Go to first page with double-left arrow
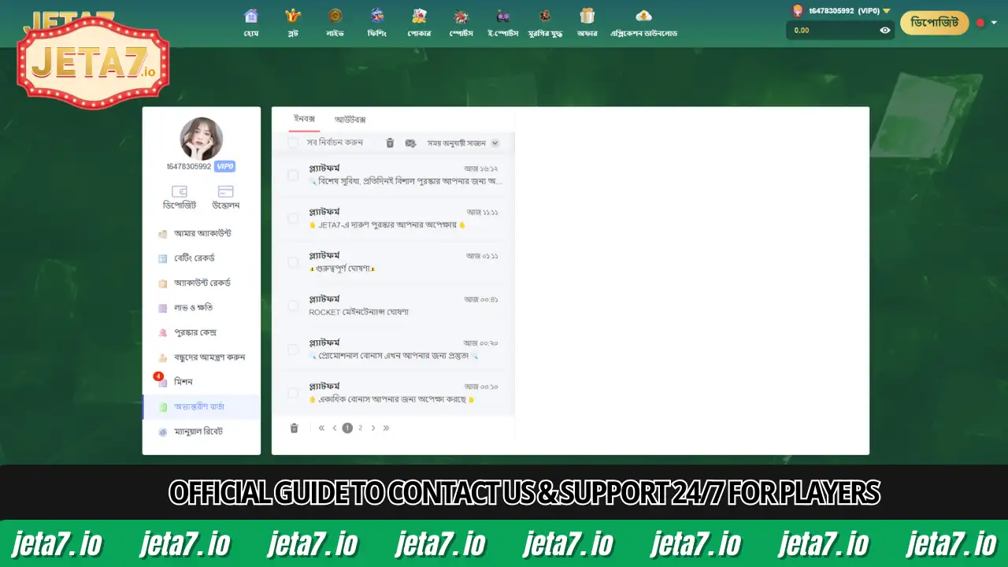The image size is (1008, 567). 321,428
